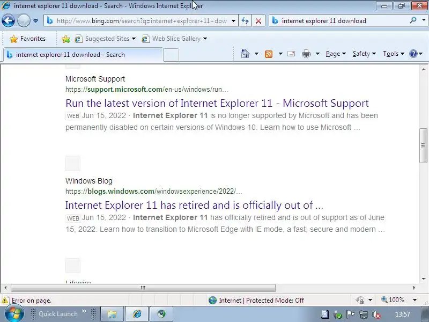Screen dimensions: 429x322
Task: Click the Refresh page icon
Action: tap(245, 21)
